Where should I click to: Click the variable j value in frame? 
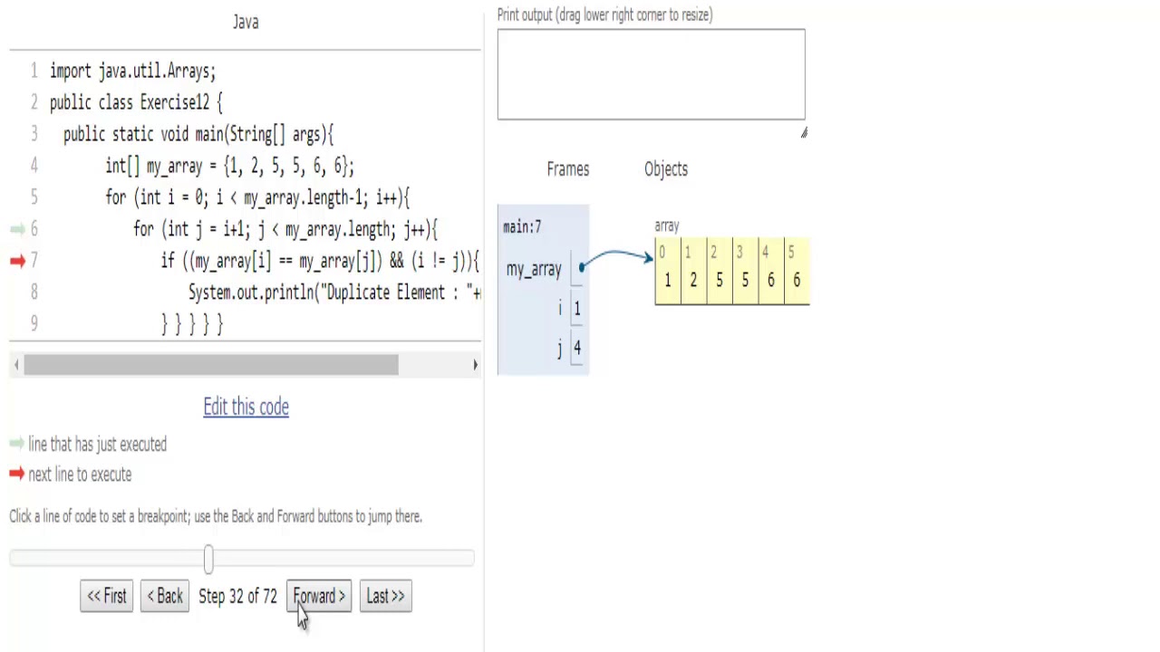[576, 348]
